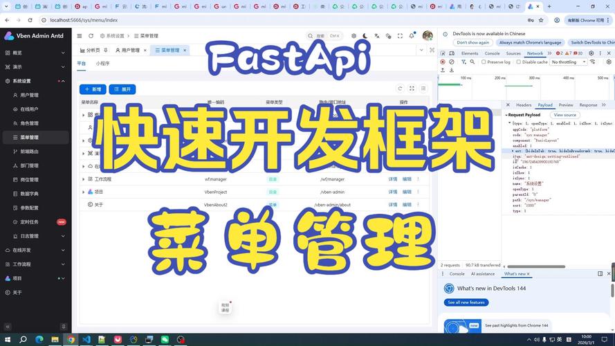Click Always match Chrome's language button

[x=531, y=42]
